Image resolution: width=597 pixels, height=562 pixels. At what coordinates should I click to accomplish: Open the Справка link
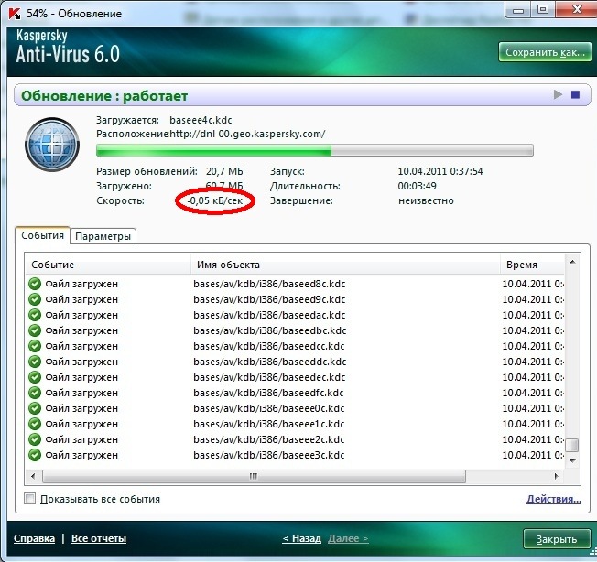[34, 538]
